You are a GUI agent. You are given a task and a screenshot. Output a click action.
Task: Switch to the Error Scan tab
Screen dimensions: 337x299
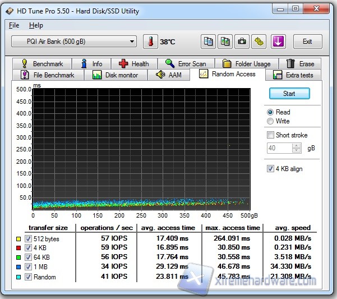coord(186,64)
